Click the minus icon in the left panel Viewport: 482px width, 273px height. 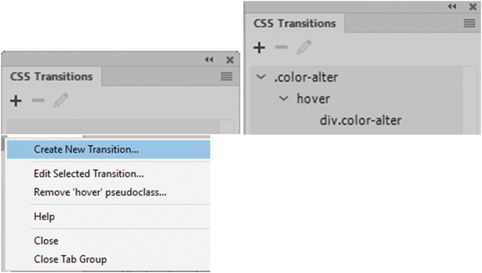38,100
